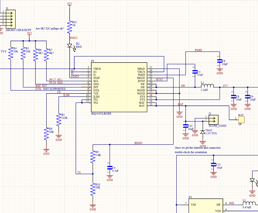Click the TBAT 5.5V TVS diode symbol
The height and width of the screenshot is (213, 258).
203,132
